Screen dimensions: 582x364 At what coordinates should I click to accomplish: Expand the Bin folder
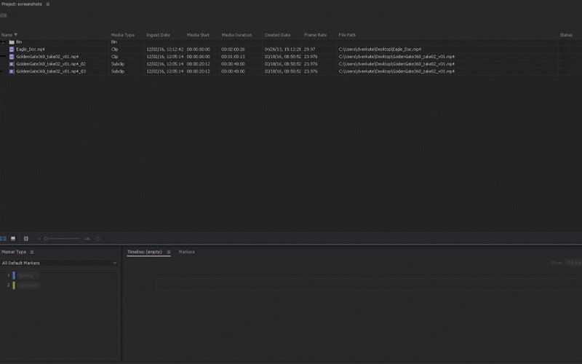(3, 42)
